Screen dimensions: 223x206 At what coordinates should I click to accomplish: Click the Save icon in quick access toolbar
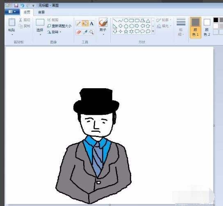(16, 6)
